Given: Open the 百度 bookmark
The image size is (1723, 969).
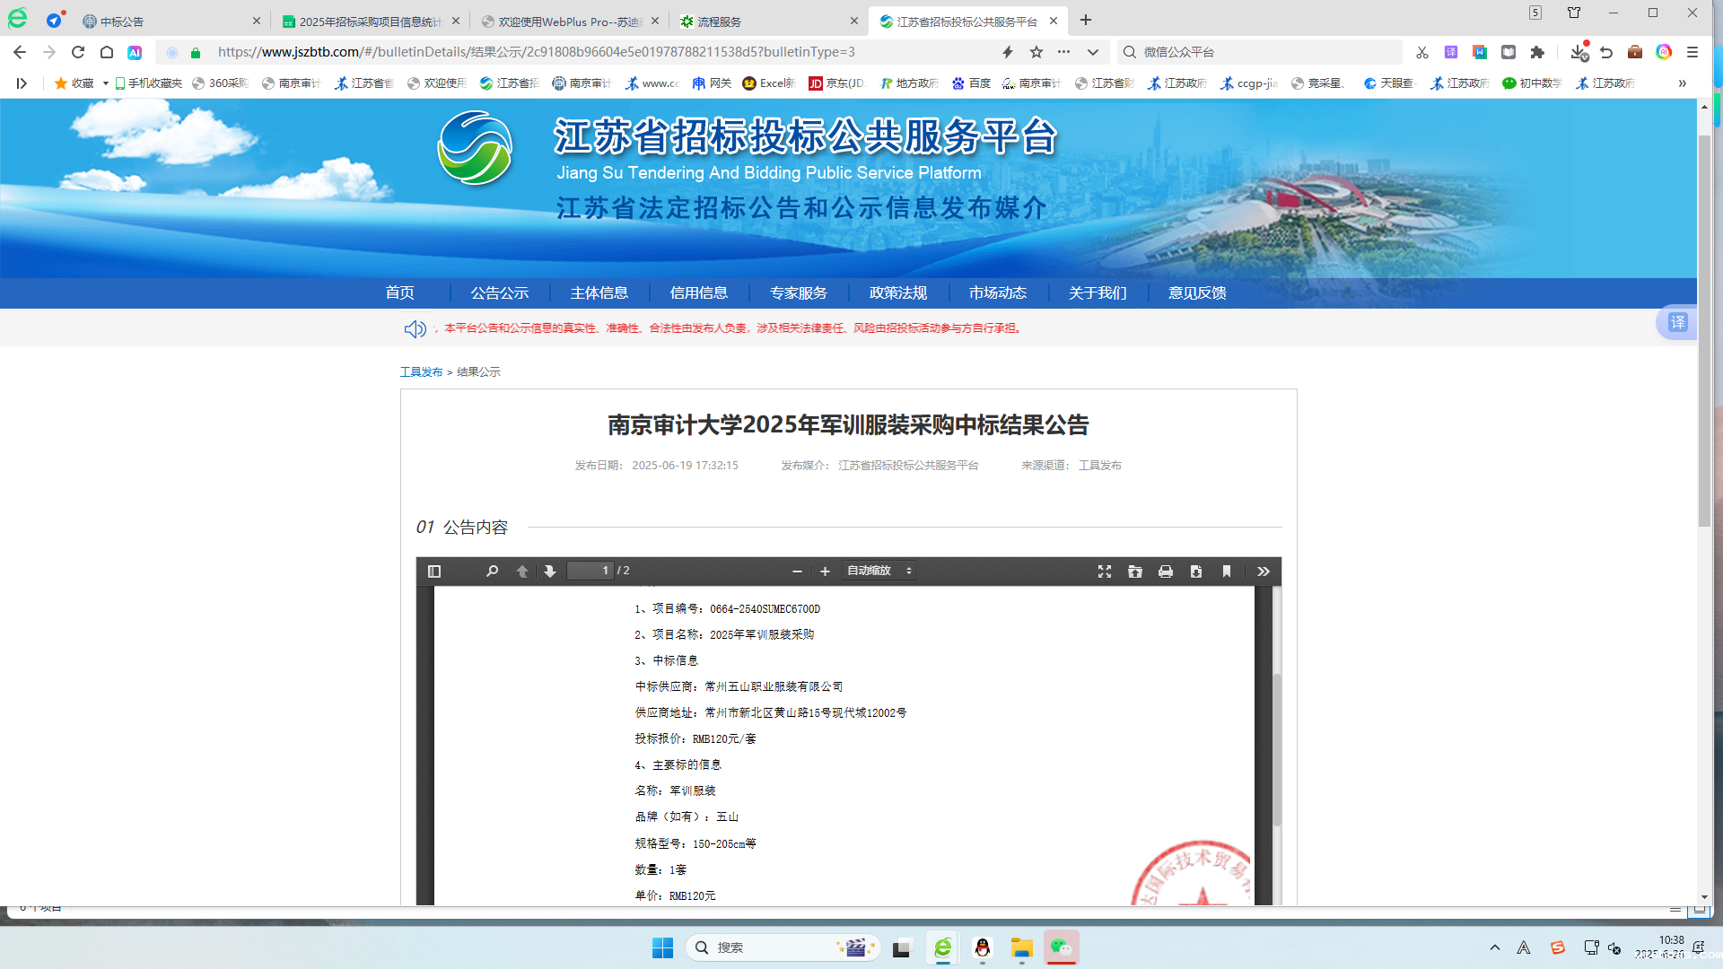Looking at the screenshot, I should coord(972,83).
